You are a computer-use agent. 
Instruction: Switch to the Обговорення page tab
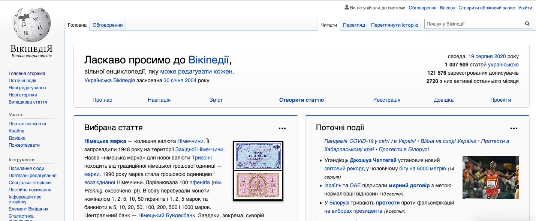coord(108,25)
